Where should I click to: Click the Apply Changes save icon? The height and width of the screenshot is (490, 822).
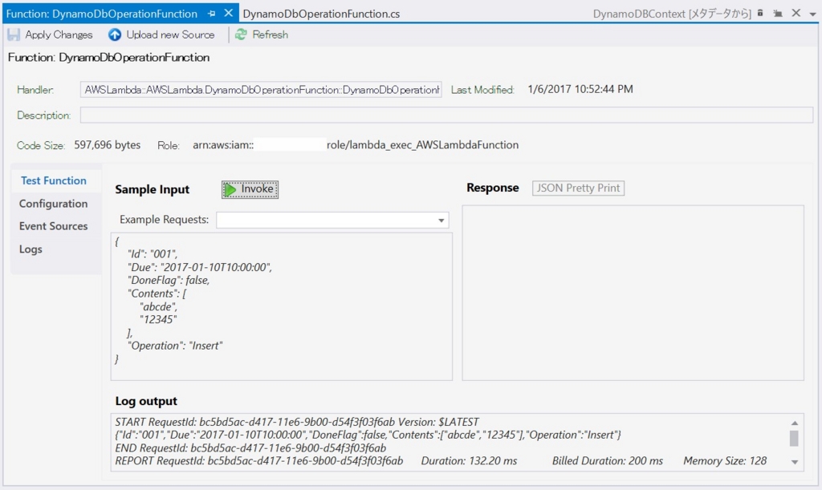(14, 34)
